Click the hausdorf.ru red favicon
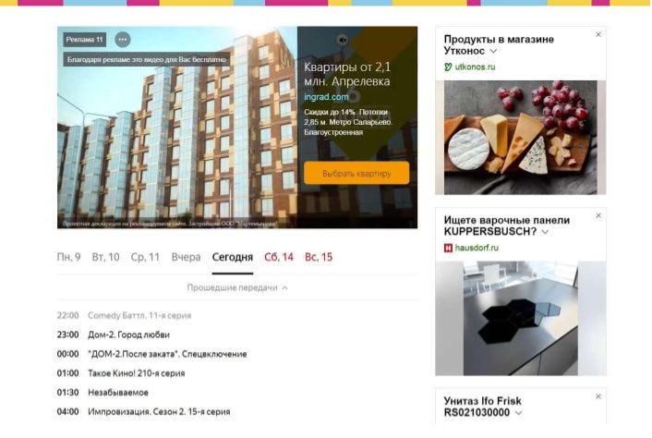Screen dimensions: 652x438 [448, 248]
